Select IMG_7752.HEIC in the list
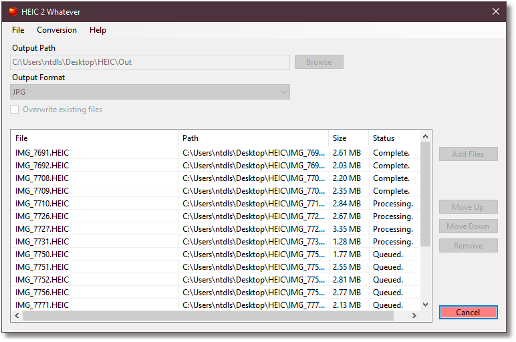This screenshot has height=342, width=516. click(x=42, y=280)
